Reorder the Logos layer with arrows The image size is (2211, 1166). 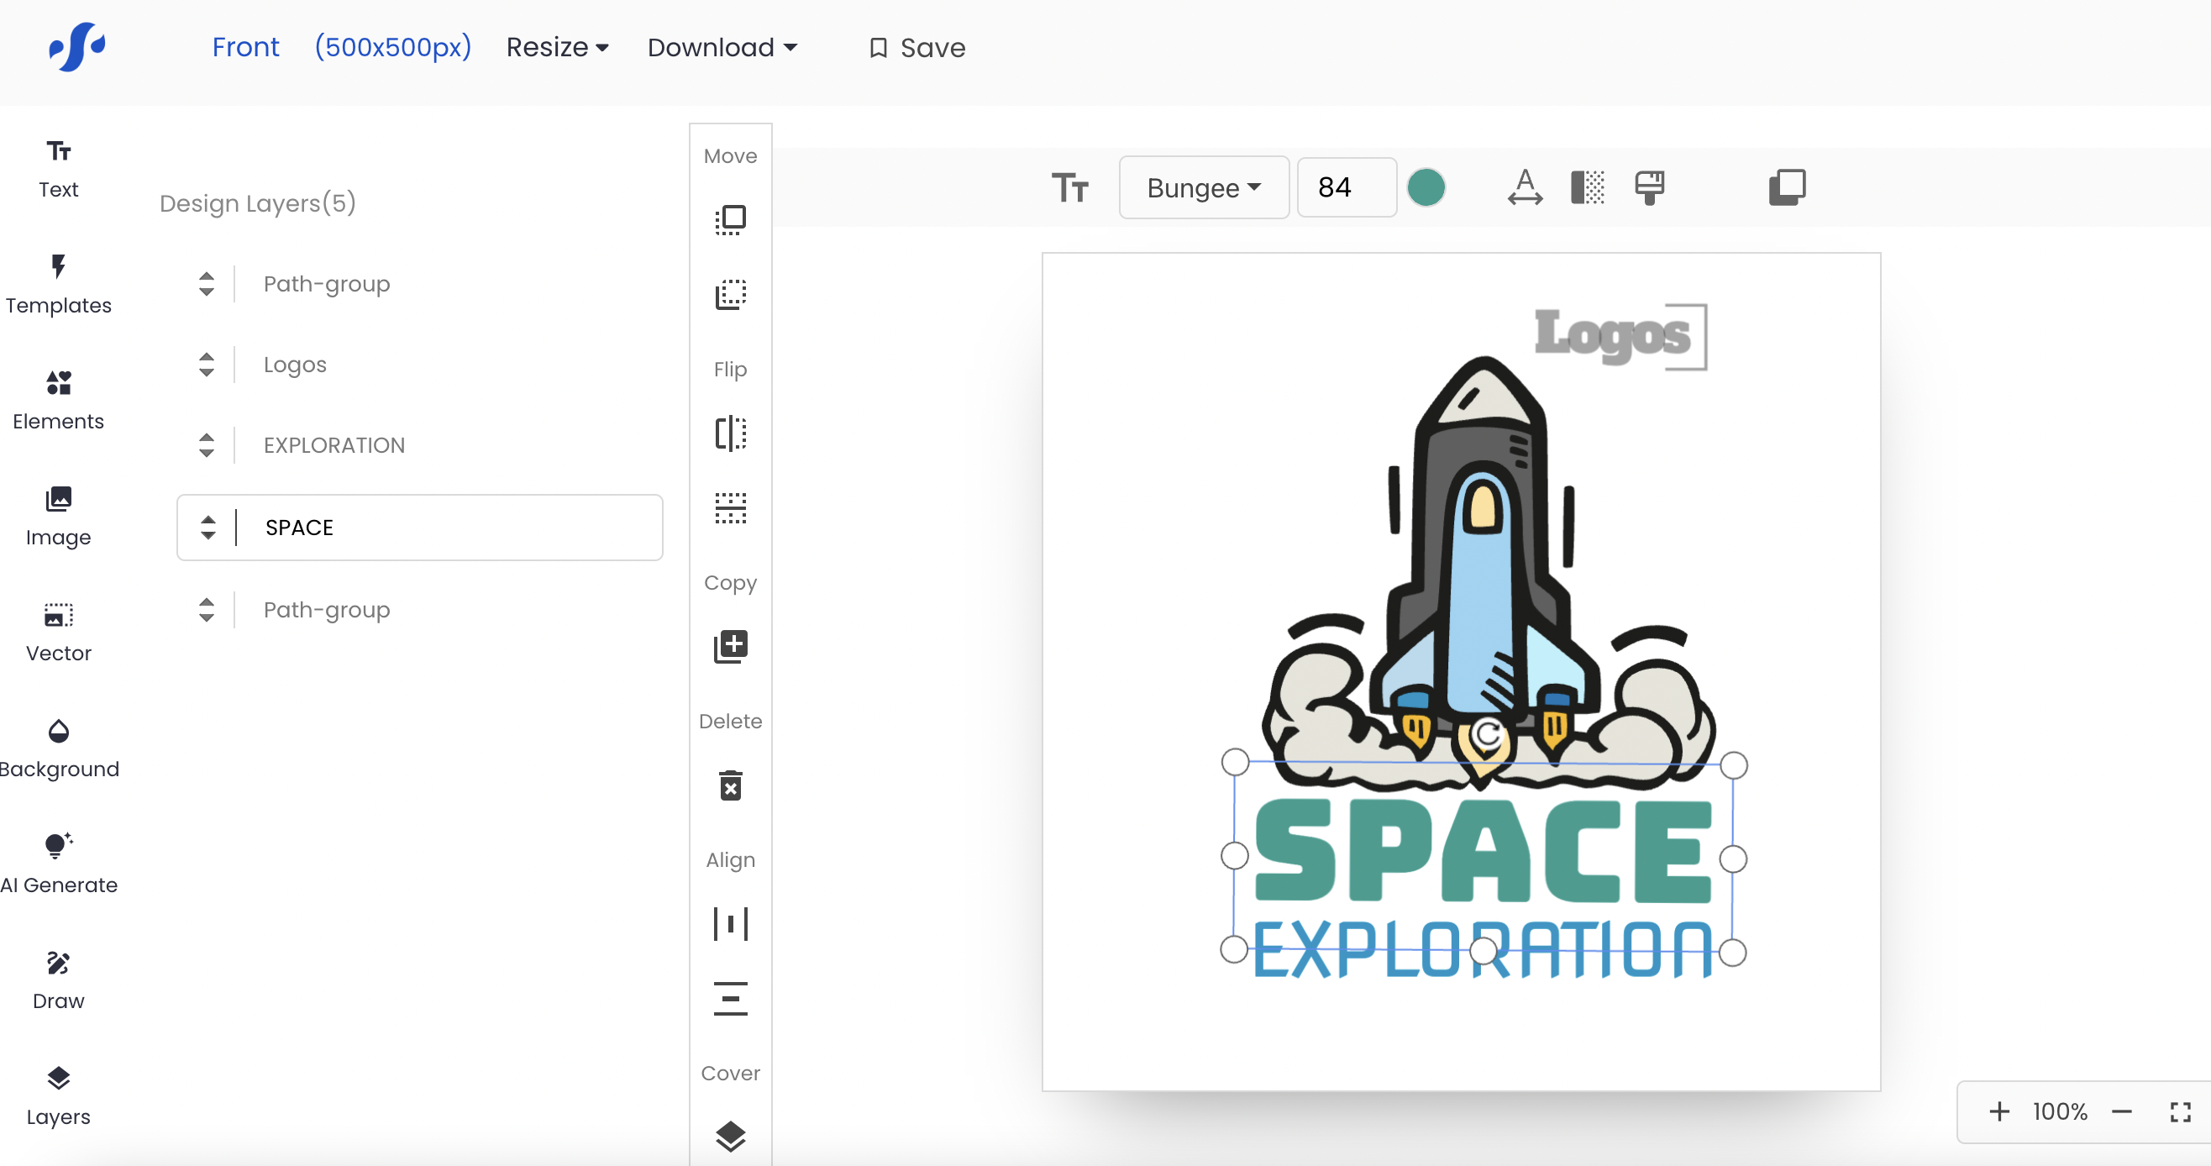click(x=206, y=365)
